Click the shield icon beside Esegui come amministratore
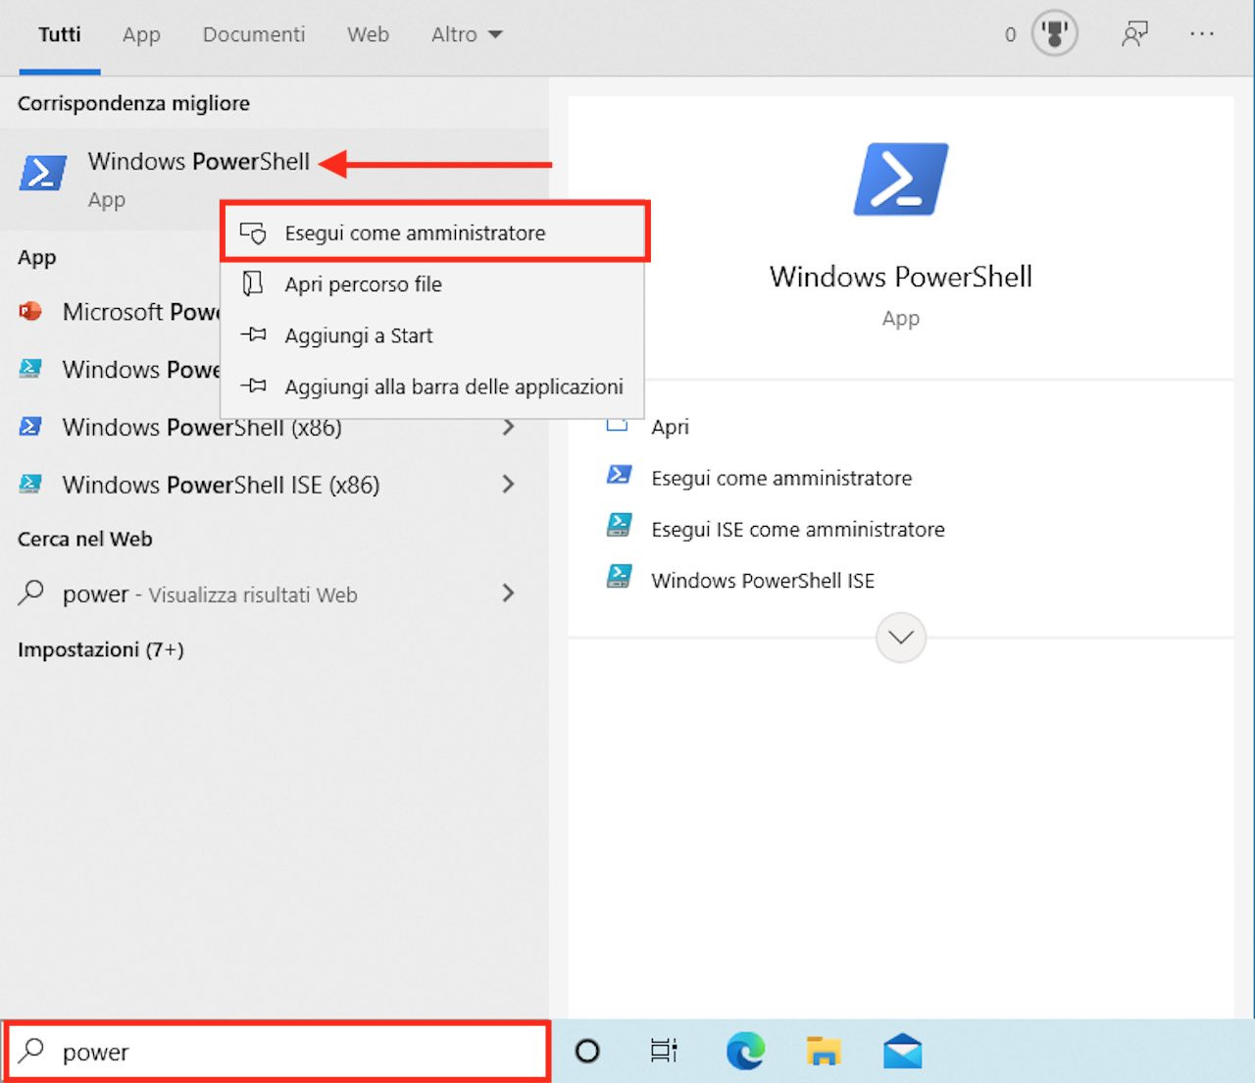The width and height of the screenshot is (1255, 1083). [x=253, y=233]
